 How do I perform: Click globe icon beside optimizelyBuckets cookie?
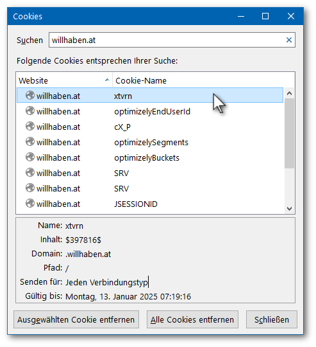(x=30, y=157)
